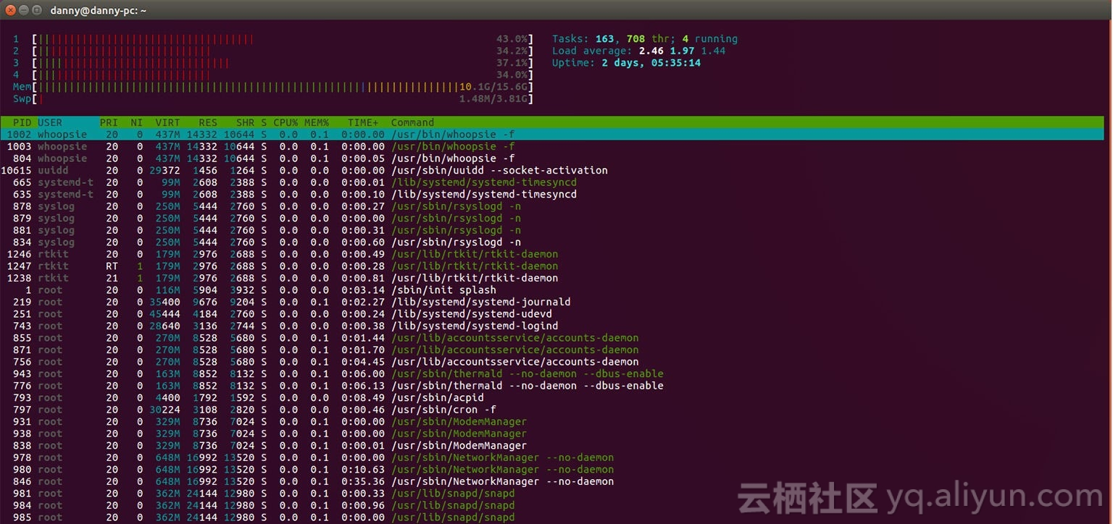Select process row with PID 804

coord(552,159)
